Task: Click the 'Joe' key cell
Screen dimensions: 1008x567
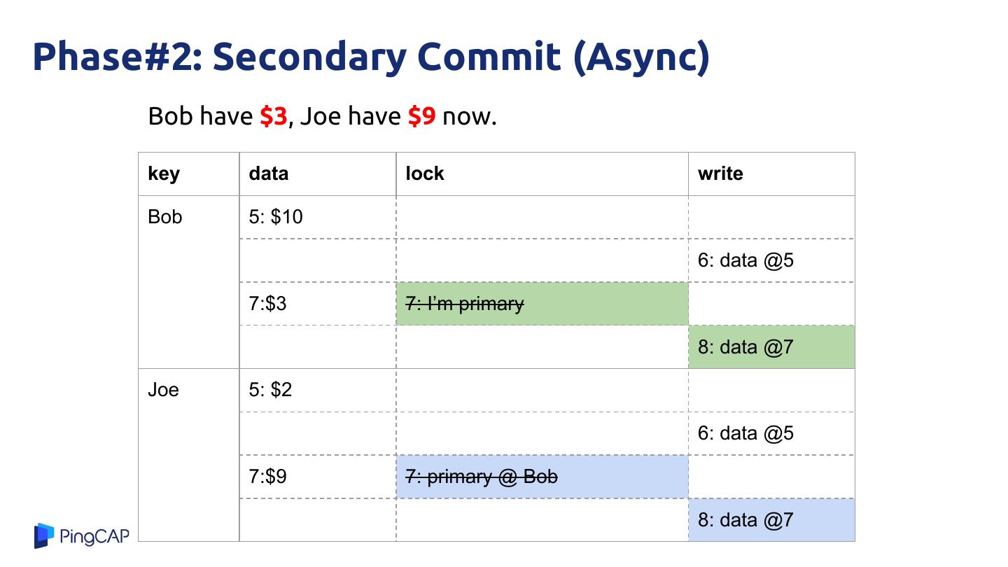Action: tap(163, 390)
